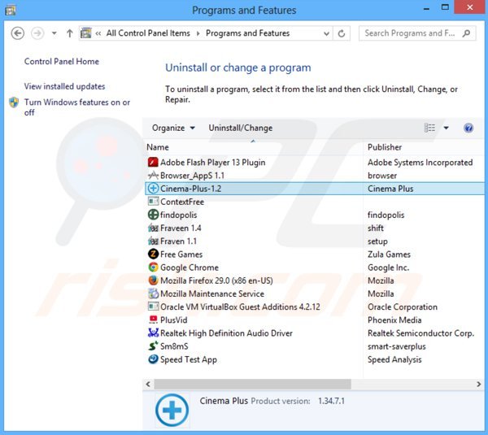Select Adobe Flash Player 13 Plugin row
This screenshot has height=435, width=488.
(x=314, y=162)
